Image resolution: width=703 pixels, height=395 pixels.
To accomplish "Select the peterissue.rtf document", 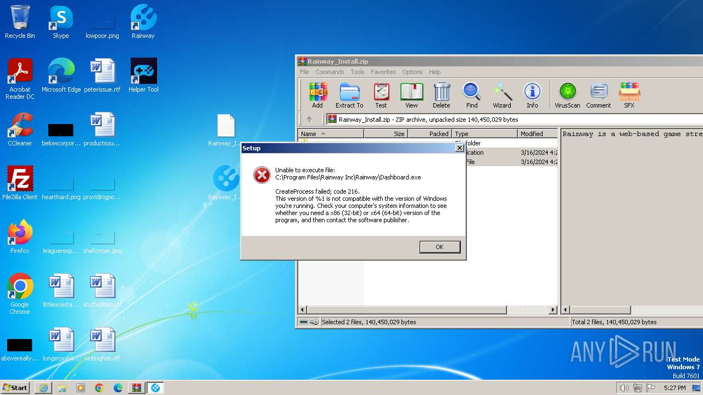I will (102, 76).
